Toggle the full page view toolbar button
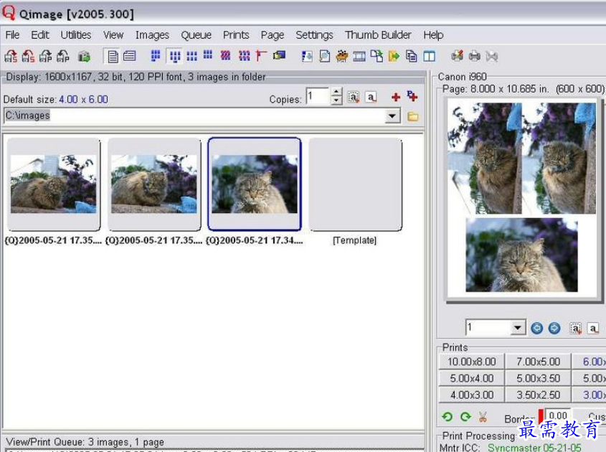Viewport: 606px width, 452px height. [112, 56]
